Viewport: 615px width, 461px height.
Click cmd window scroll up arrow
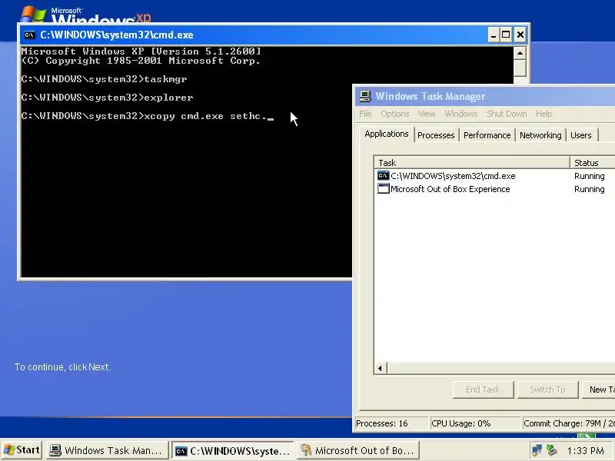520,53
